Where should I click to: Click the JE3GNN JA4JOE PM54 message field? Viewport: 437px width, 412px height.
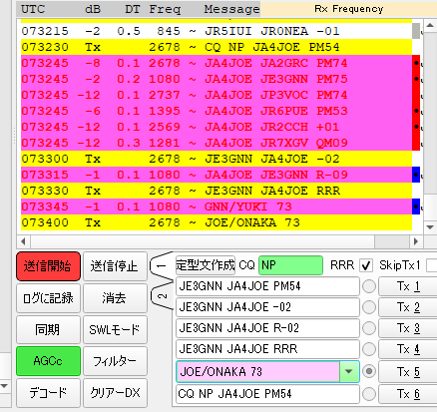click(x=267, y=286)
